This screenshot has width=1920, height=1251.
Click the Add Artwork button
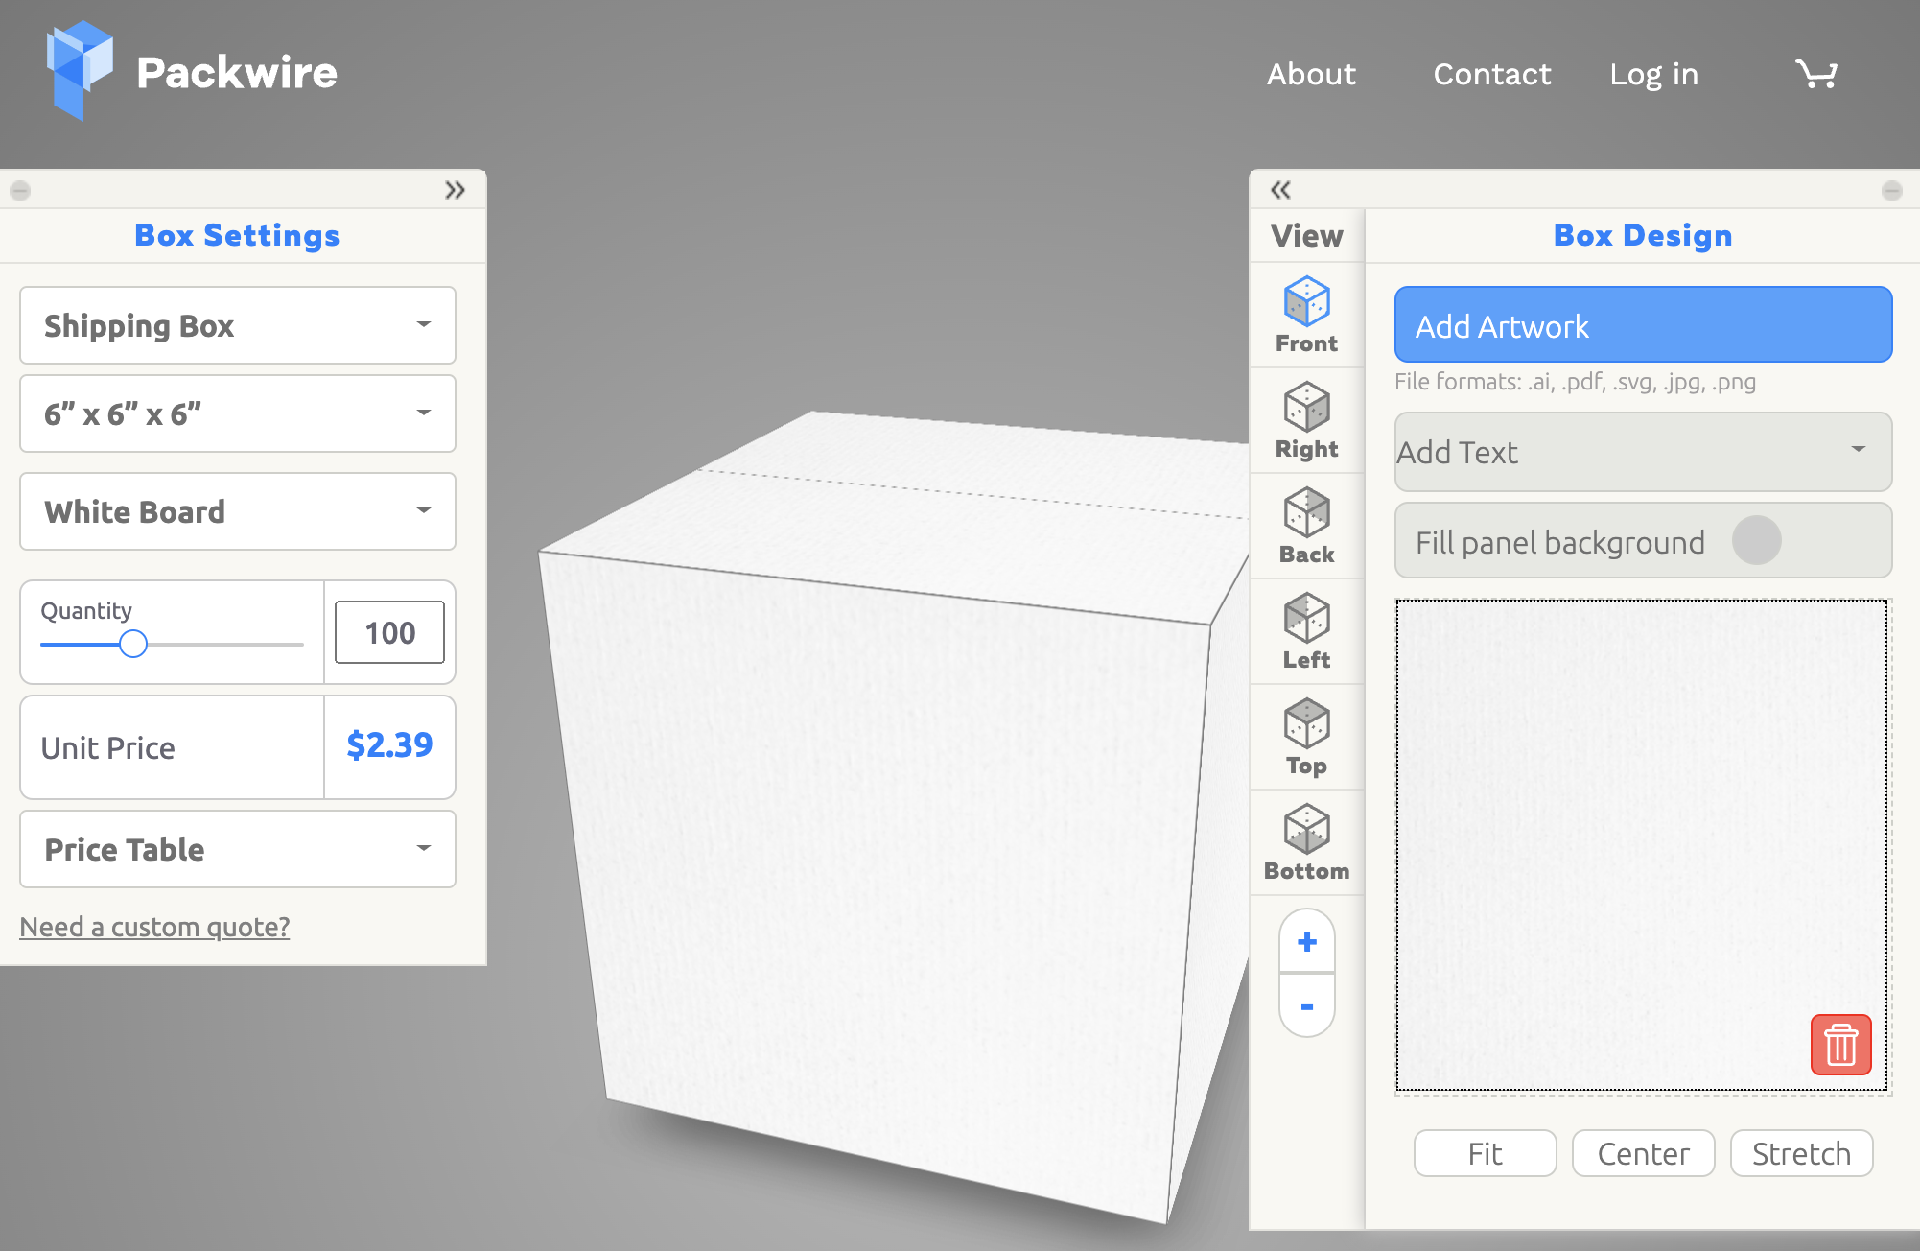1643,324
